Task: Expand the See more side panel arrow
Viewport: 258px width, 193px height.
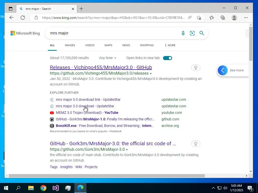Action: 223,70
